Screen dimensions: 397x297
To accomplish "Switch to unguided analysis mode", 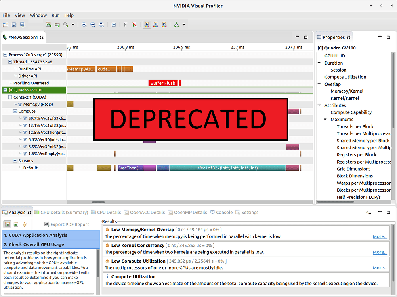I will click(x=15, y=225).
